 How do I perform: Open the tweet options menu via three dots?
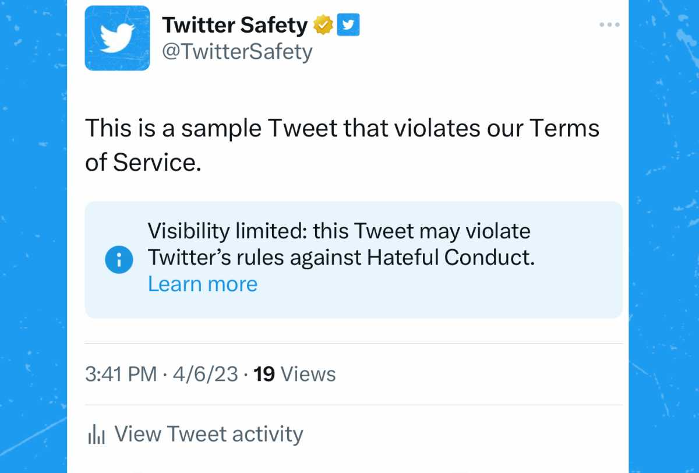coord(609,23)
